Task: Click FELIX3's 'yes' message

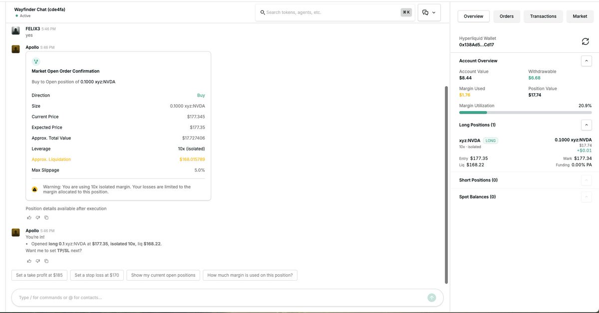Action: click(x=29, y=35)
